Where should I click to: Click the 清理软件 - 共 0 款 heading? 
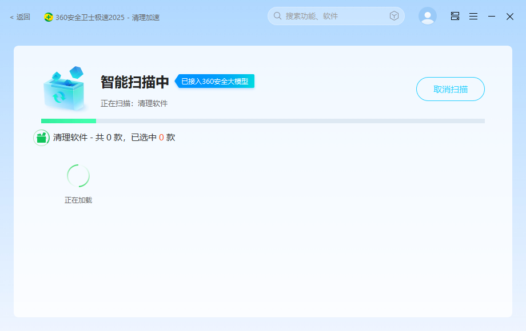tap(114, 138)
